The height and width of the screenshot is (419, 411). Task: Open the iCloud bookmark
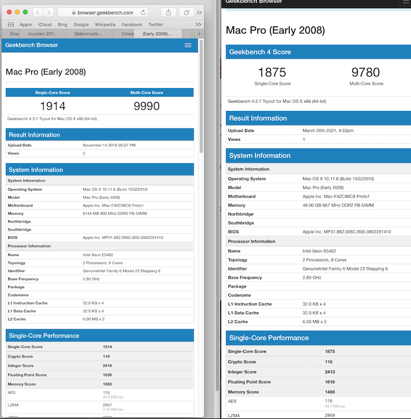point(45,24)
